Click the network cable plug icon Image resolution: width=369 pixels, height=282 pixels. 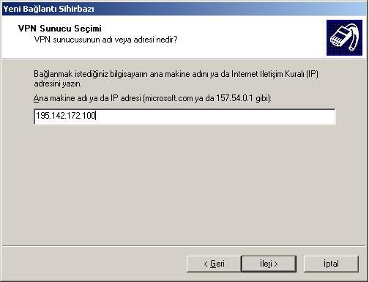click(x=344, y=37)
